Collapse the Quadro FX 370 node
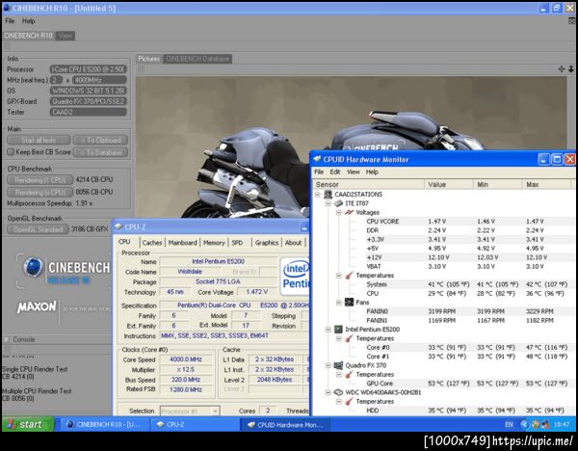This screenshot has height=451, width=578. [x=328, y=365]
